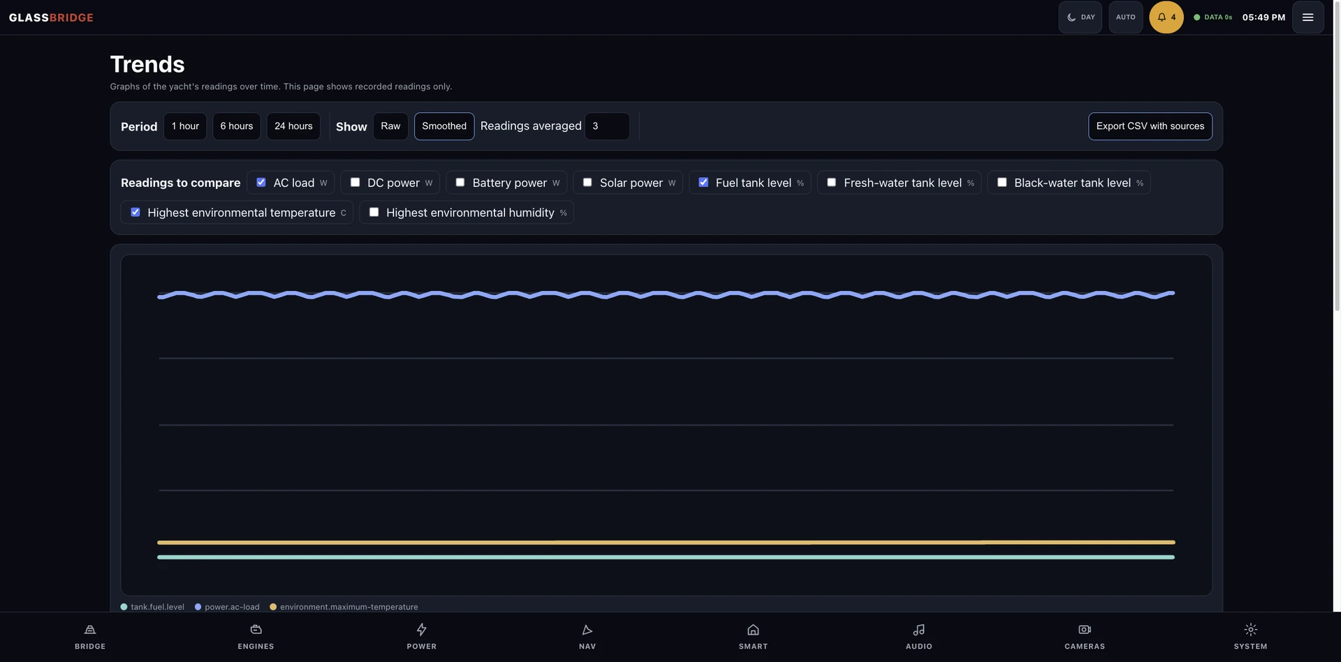Switch to Day mode with moon button
This screenshot has height=662, width=1341.
[x=1080, y=17]
